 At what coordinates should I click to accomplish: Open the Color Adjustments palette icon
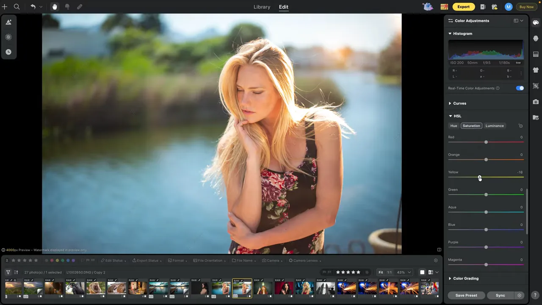pos(536,22)
